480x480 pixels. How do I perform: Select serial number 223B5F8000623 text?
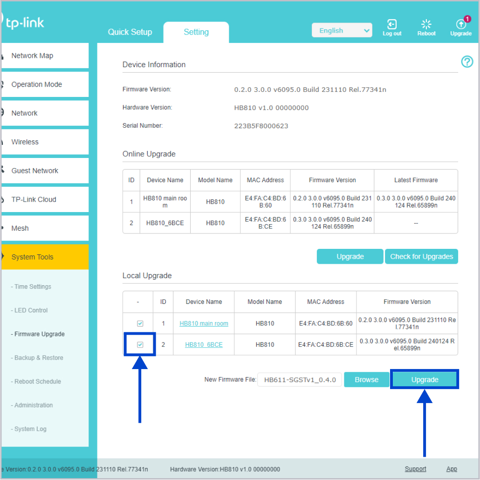click(261, 126)
